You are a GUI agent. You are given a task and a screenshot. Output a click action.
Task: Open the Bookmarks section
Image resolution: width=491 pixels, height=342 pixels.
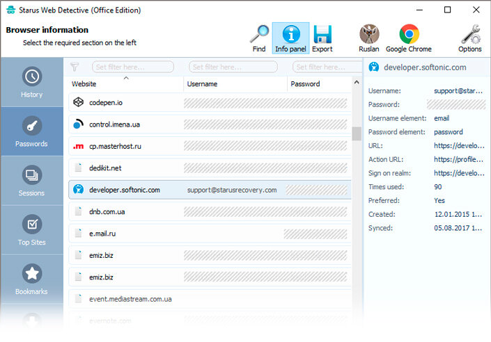pos(31,279)
